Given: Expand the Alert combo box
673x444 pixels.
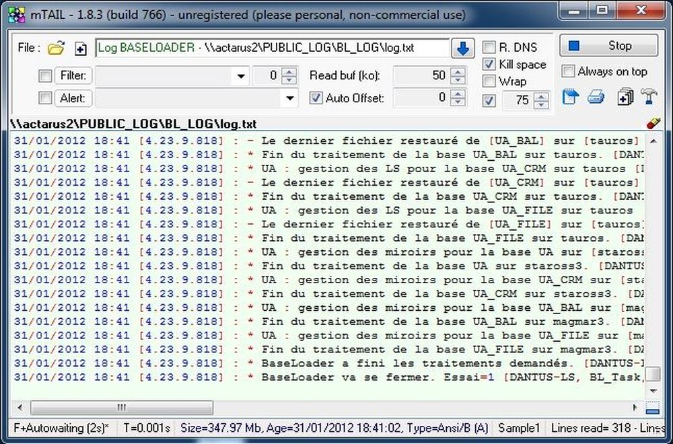Looking at the screenshot, I should [x=290, y=99].
